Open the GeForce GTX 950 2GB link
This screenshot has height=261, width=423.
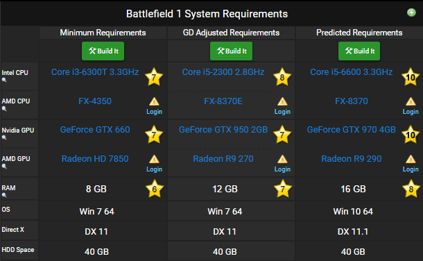tap(223, 130)
